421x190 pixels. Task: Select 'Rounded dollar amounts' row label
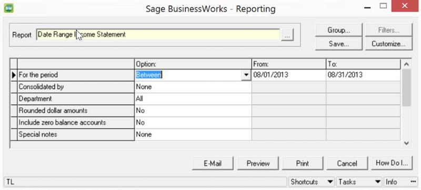76,111
